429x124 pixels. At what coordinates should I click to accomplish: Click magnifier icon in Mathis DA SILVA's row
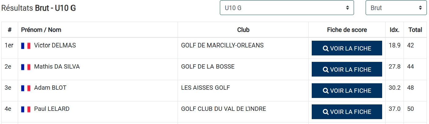point(326,70)
